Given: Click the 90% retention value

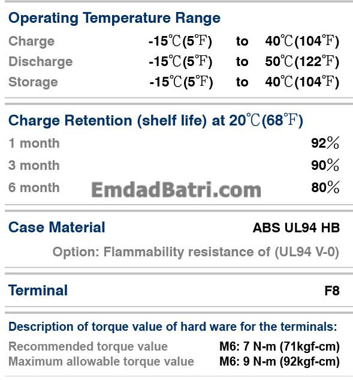Looking at the screenshot, I should [325, 165].
